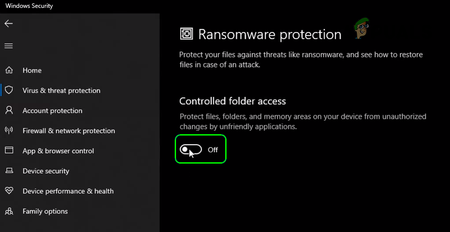Click the Account protection person icon

9,111
